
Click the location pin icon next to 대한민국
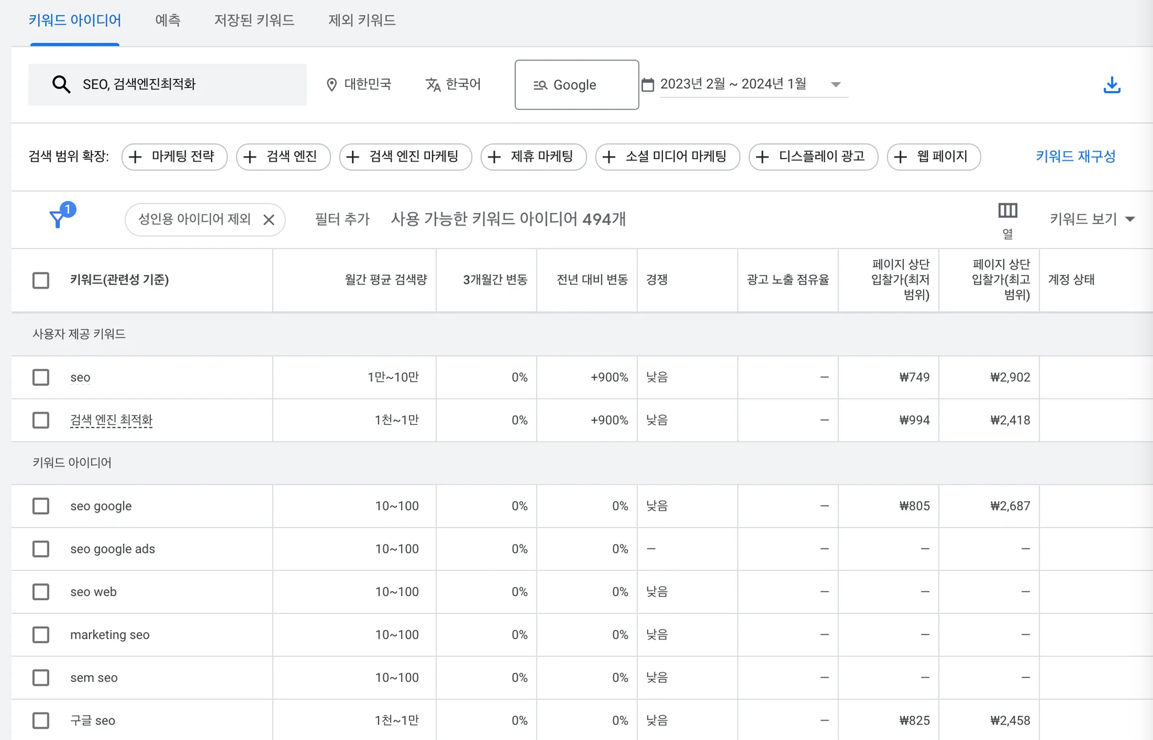(x=331, y=84)
